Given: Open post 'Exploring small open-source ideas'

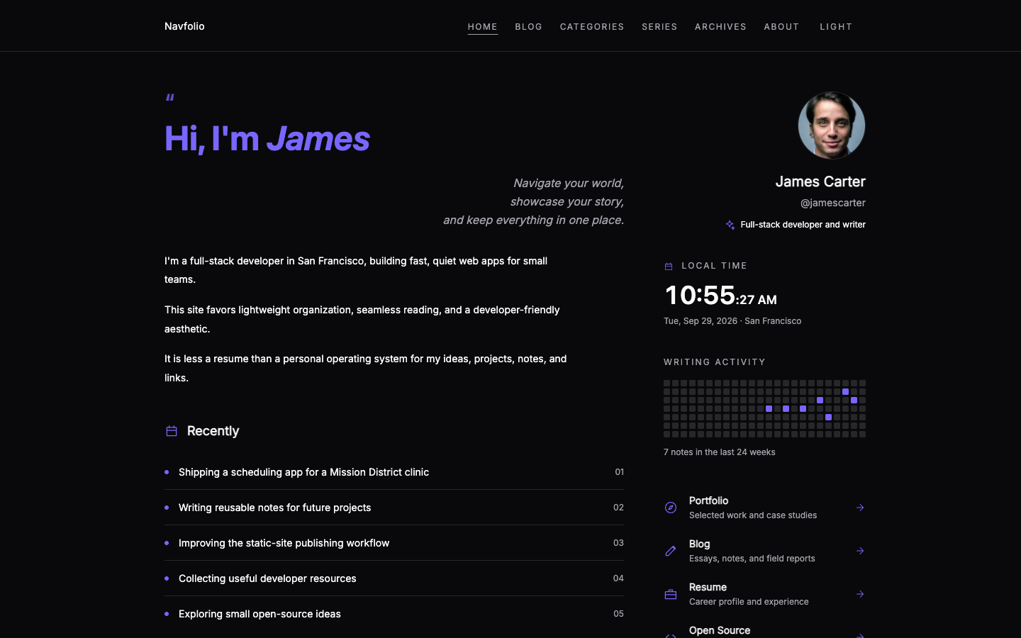Looking at the screenshot, I should [x=394, y=614].
